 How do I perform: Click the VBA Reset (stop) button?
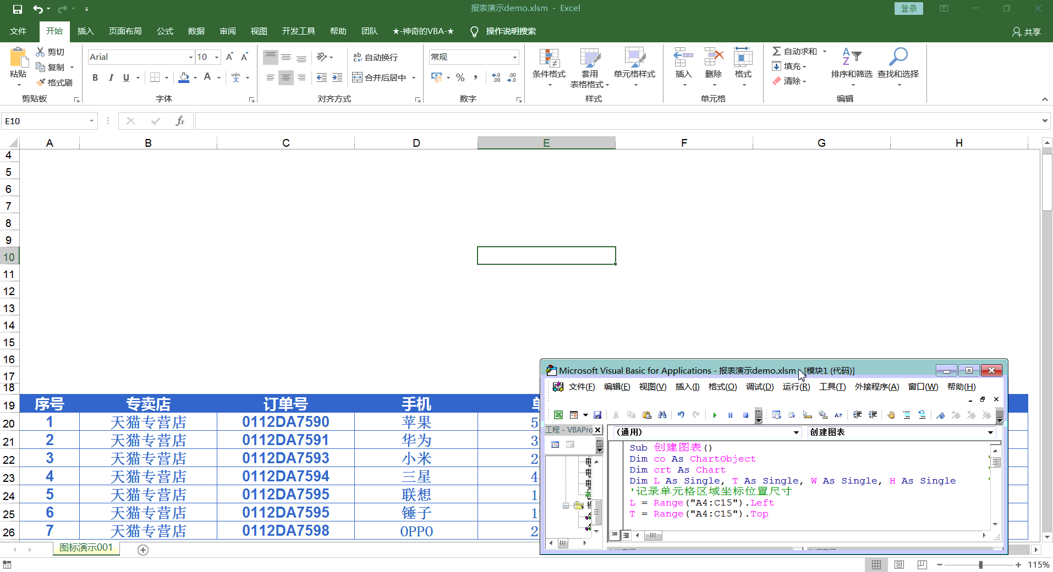pyautogui.click(x=745, y=415)
